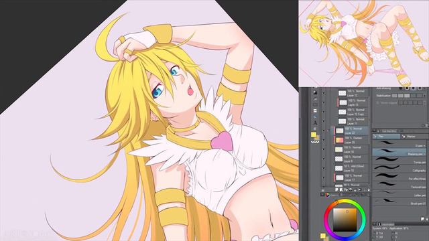Select the Layer 12 Copy row

coord(352,112)
